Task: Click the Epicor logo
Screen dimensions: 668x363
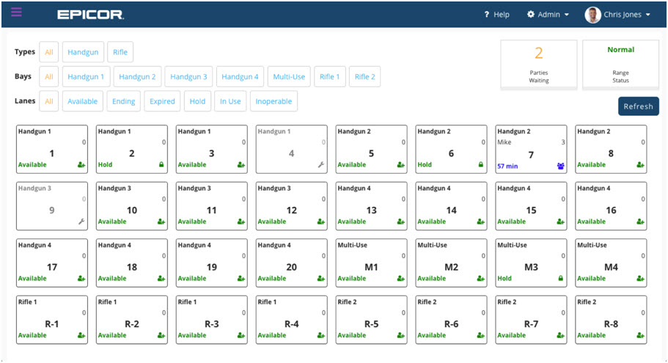Action: click(90, 15)
